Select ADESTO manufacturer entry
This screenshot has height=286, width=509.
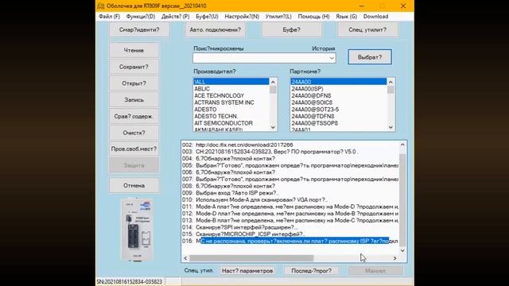(x=231, y=110)
